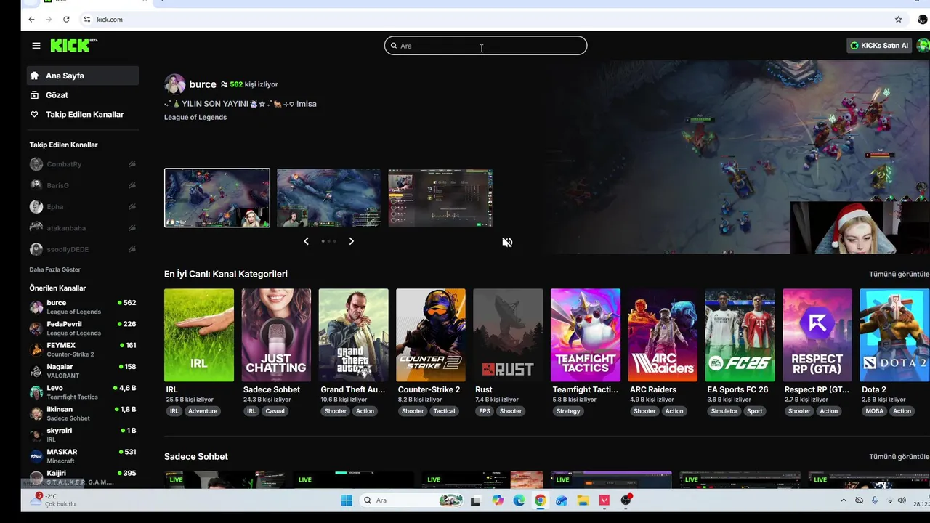Open MASKAR Minecraft recommended channel
Viewport: 930px width, 523px height.
click(x=83, y=456)
